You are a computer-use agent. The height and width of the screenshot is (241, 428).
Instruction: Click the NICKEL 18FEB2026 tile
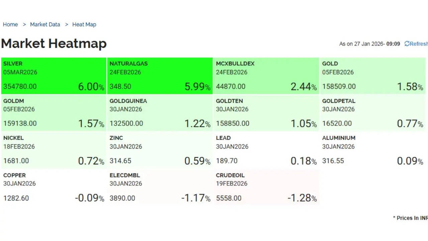[53, 150]
